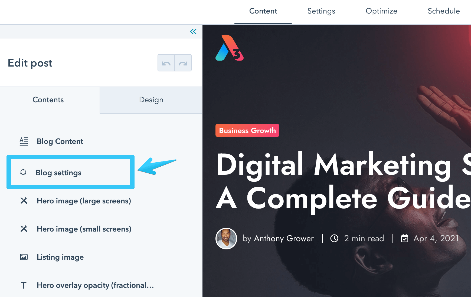Click the Business Growth category badge
The height and width of the screenshot is (297, 471).
tap(247, 130)
